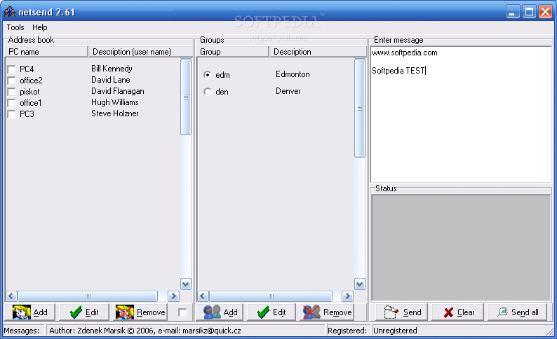The height and width of the screenshot is (339, 557).
Task: Select the edm group radio button
Action: point(208,75)
